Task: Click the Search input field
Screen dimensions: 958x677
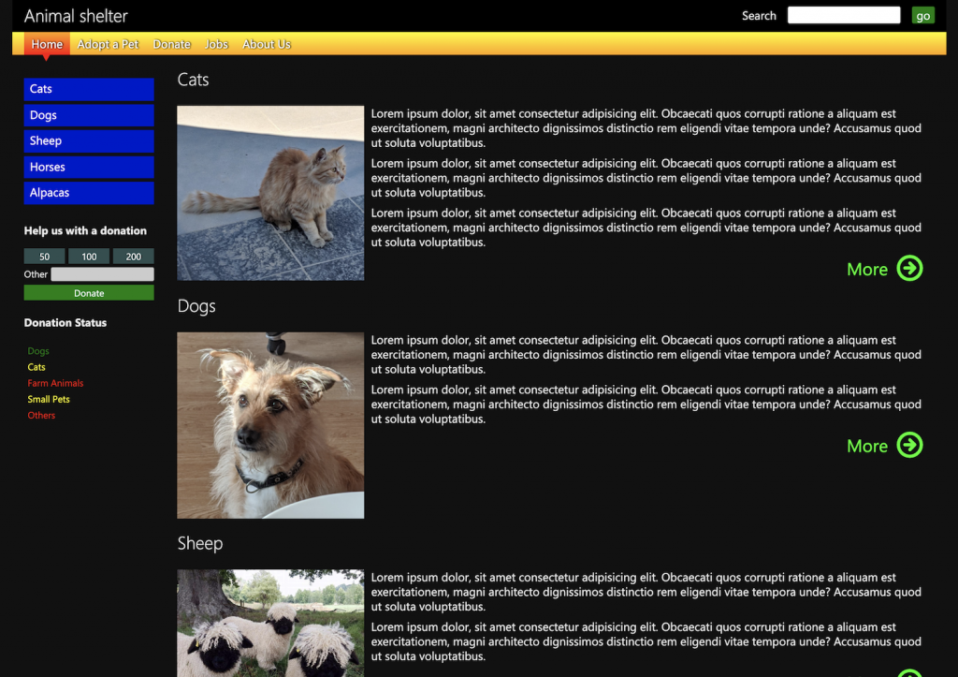Action: click(x=844, y=15)
